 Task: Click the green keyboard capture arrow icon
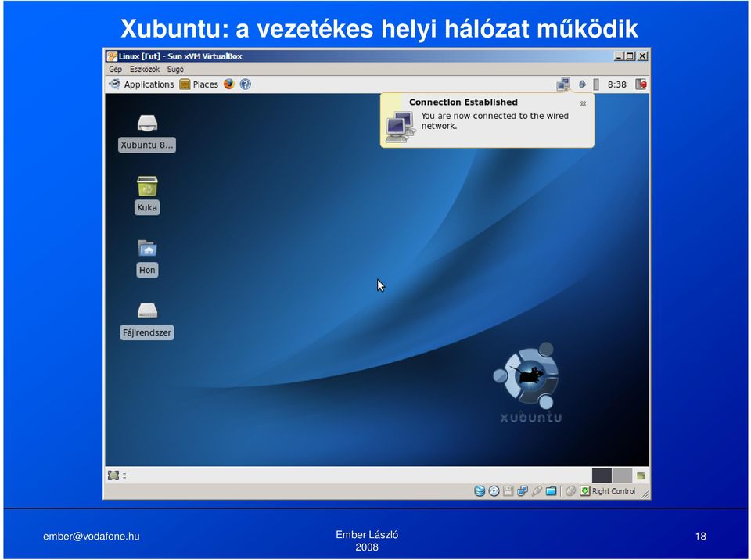[x=585, y=491]
